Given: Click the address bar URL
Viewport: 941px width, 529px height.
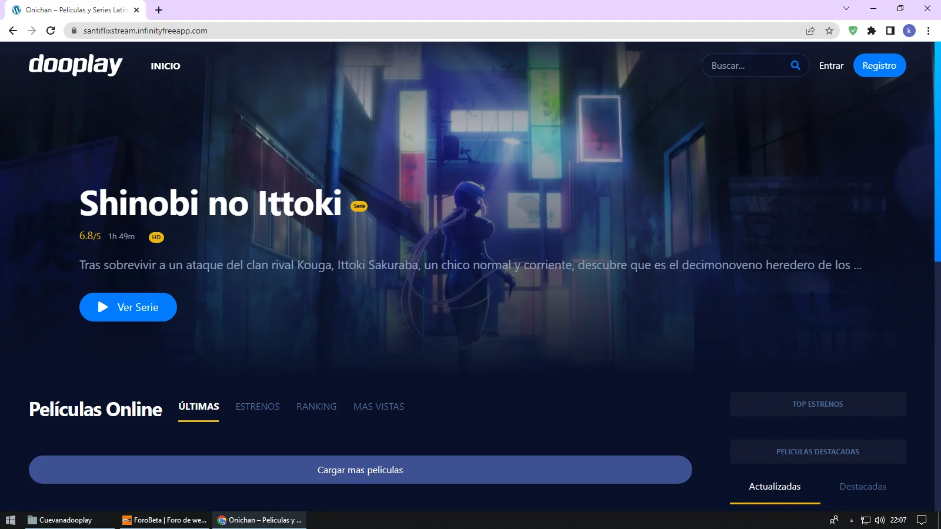Looking at the screenshot, I should pos(145,31).
